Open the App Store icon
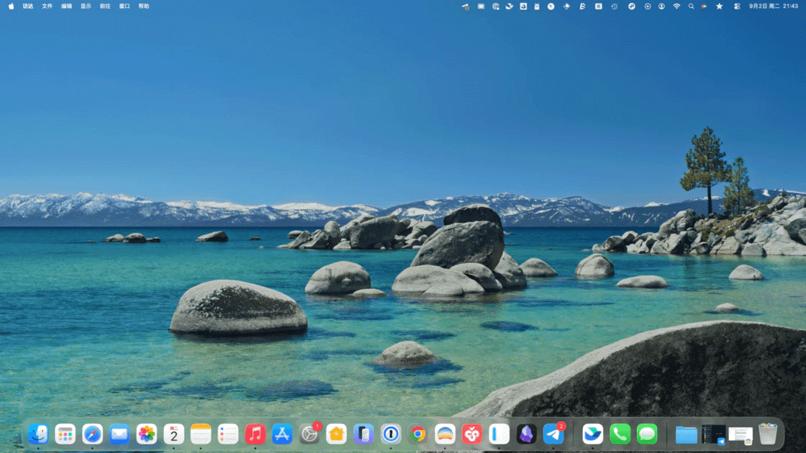This screenshot has width=806, height=453. point(282,434)
